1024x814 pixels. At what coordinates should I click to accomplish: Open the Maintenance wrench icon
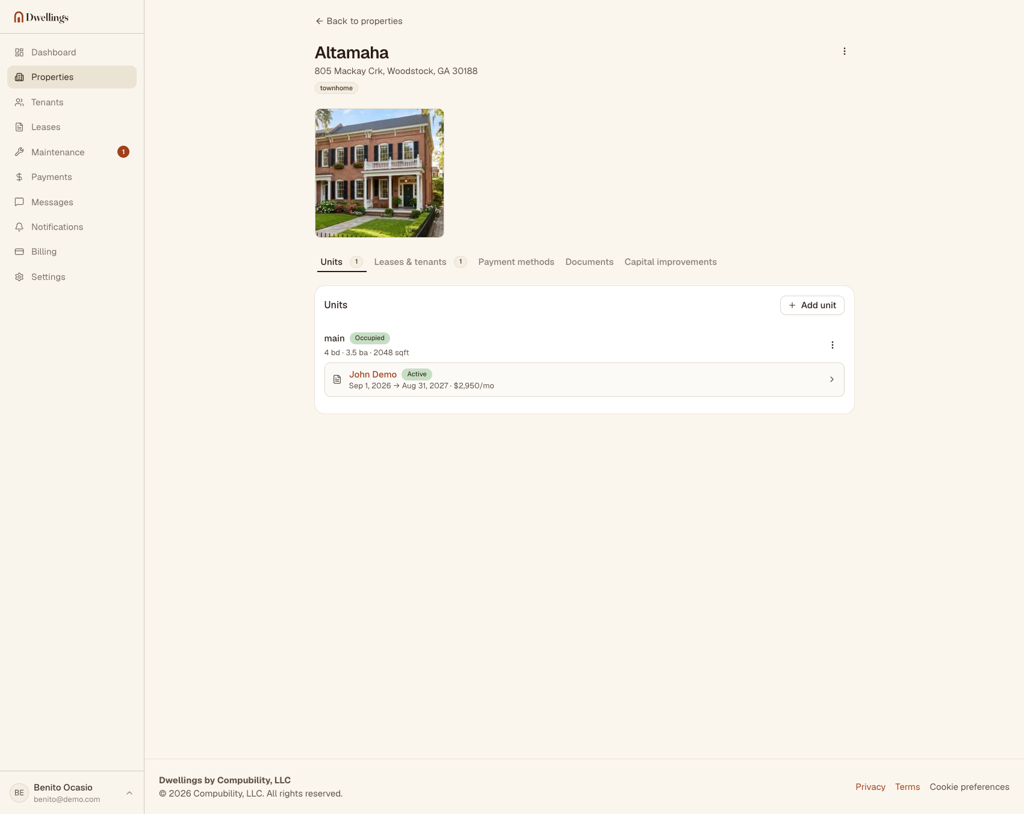(x=19, y=152)
